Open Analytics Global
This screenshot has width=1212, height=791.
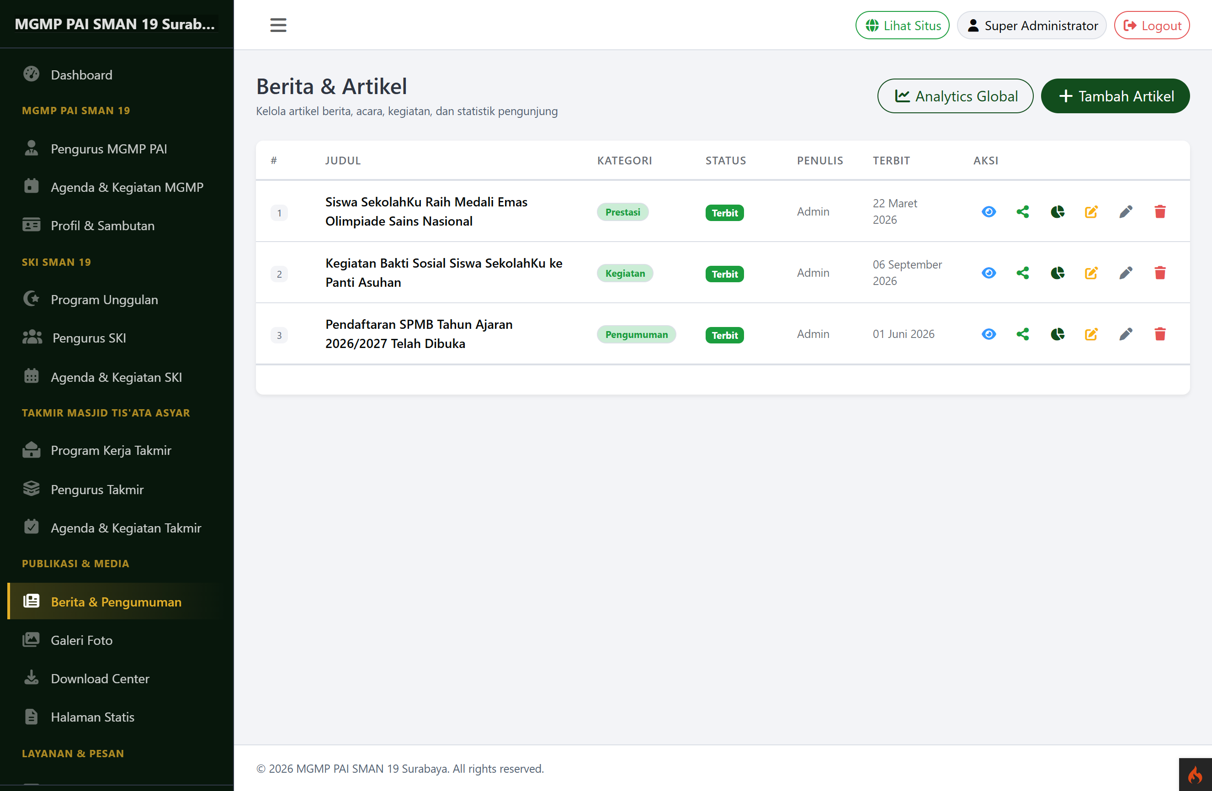tap(955, 96)
